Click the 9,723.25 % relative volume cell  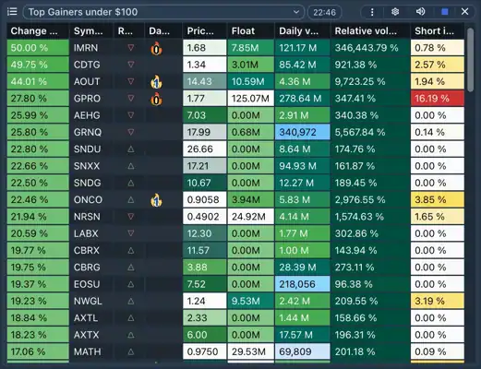pos(370,81)
